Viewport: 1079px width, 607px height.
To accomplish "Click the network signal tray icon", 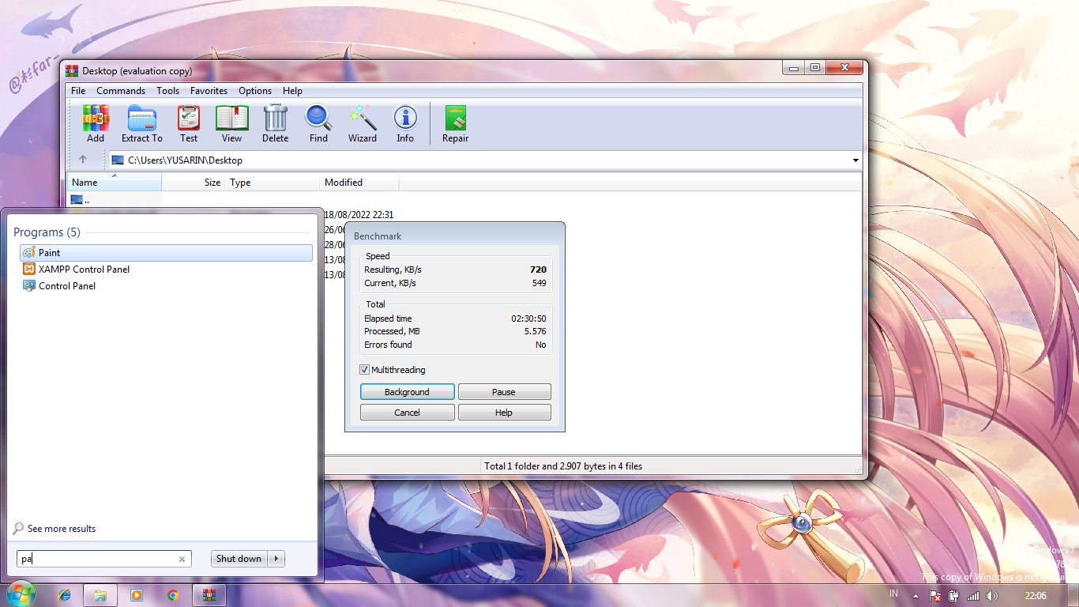I will (x=973, y=596).
